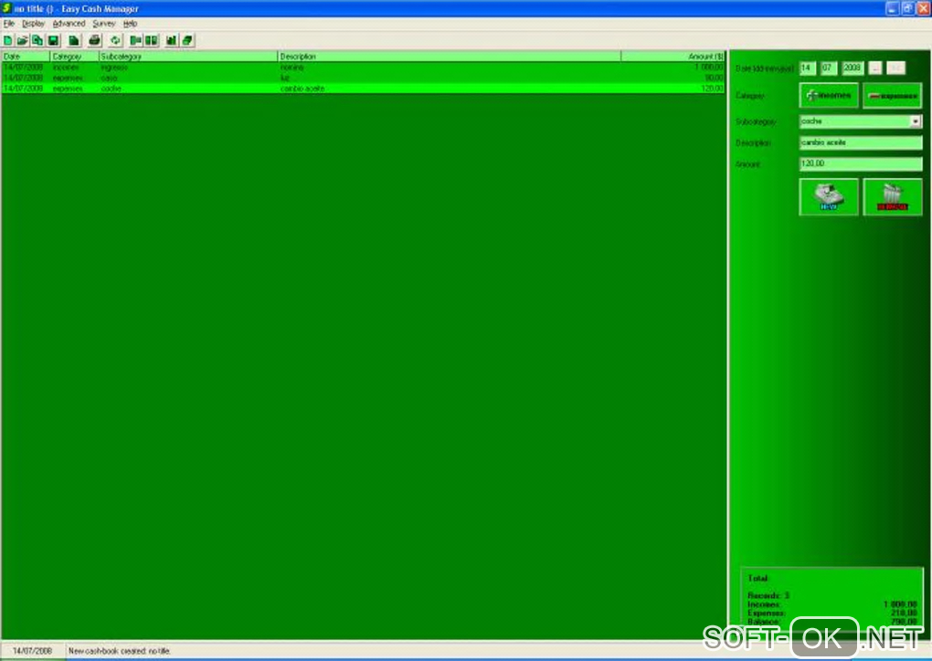Click the printer toolbar icon
Screen dimensions: 932x661
pyautogui.click(x=94, y=40)
